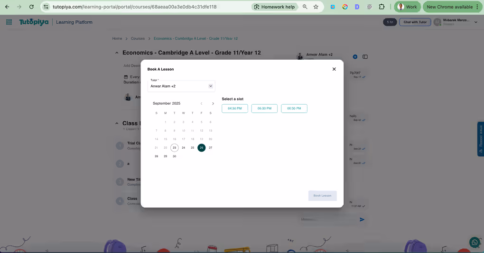Image resolution: width=484 pixels, height=253 pixels.
Task: Send the chat message with arrow icon
Action: pyautogui.click(x=362, y=219)
